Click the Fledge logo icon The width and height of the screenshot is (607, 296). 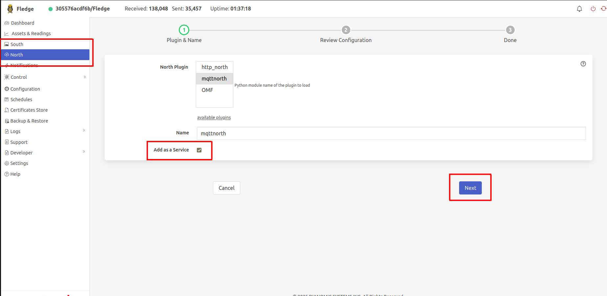[x=10, y=9]
